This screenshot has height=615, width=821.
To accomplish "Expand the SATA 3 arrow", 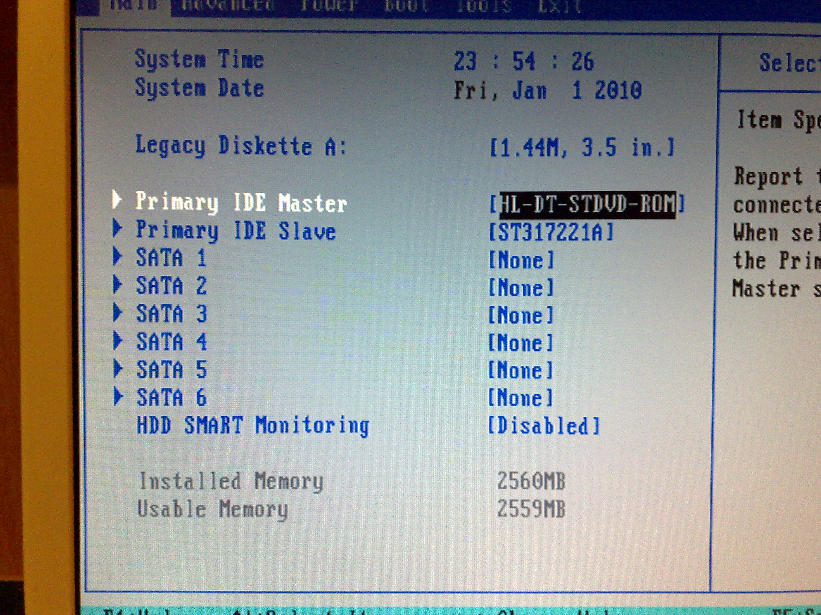I will click(x=117, y=313).
